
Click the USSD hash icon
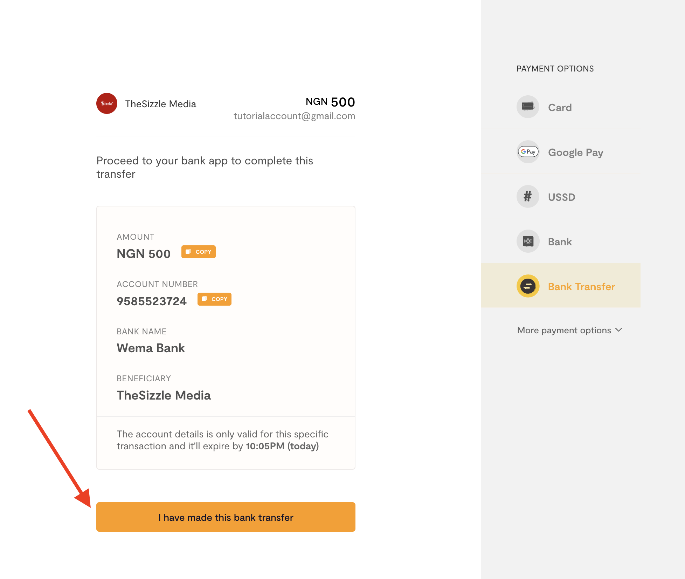click(528, 196)
